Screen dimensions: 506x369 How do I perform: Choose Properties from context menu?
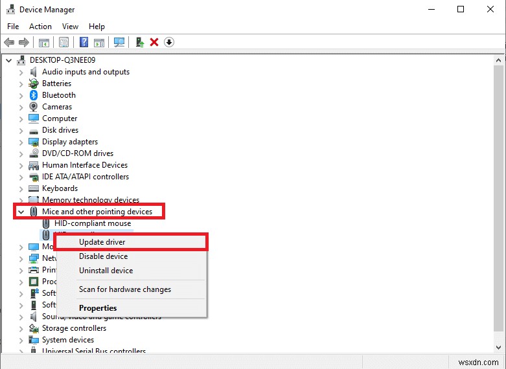click(132, 308)
